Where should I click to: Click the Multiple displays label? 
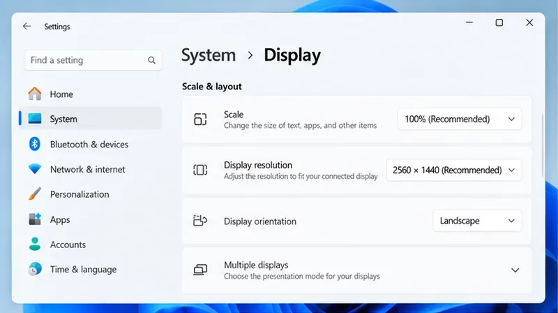tap(256, 265)
